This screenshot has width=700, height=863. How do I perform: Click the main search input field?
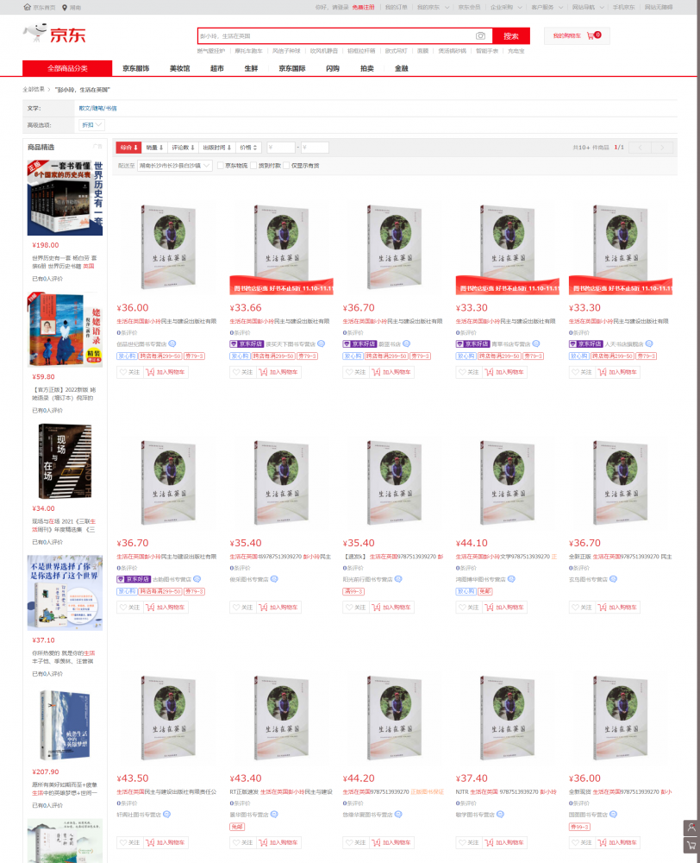pos(335,35)
